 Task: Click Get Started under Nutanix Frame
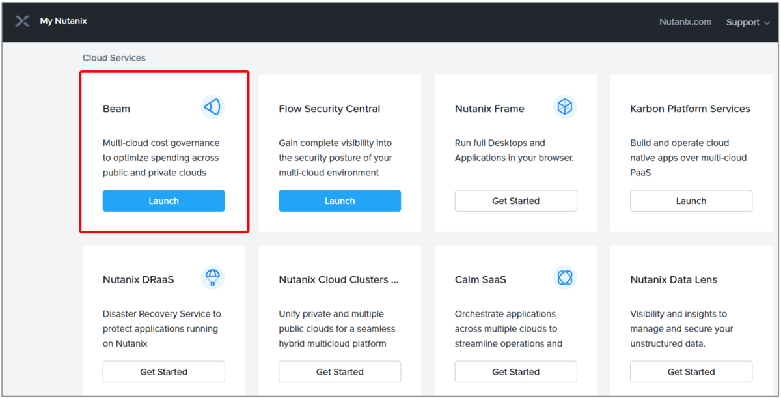pyautogui.click(x=515, y=201)
